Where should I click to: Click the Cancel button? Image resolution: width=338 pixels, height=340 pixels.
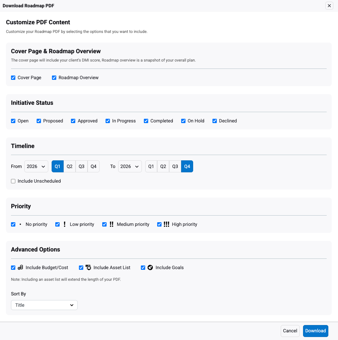coord(290,331)
